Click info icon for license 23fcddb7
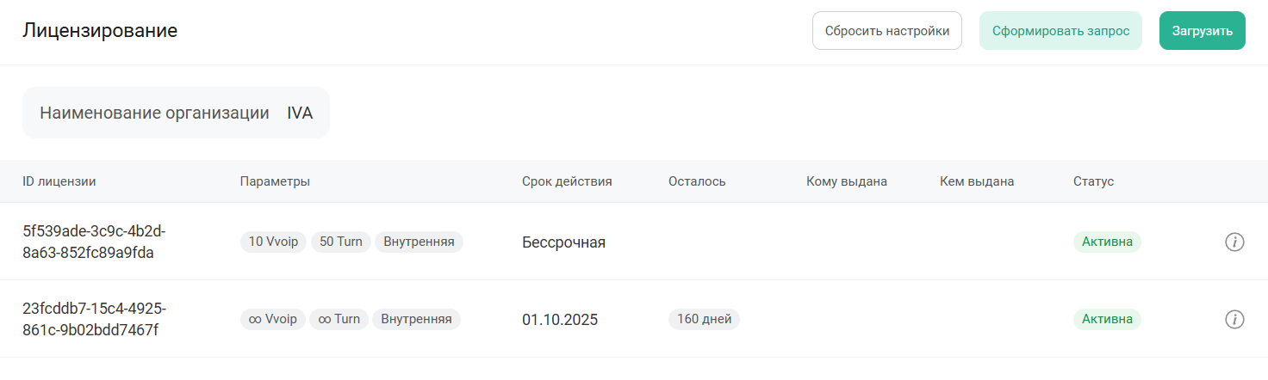 1234,320
